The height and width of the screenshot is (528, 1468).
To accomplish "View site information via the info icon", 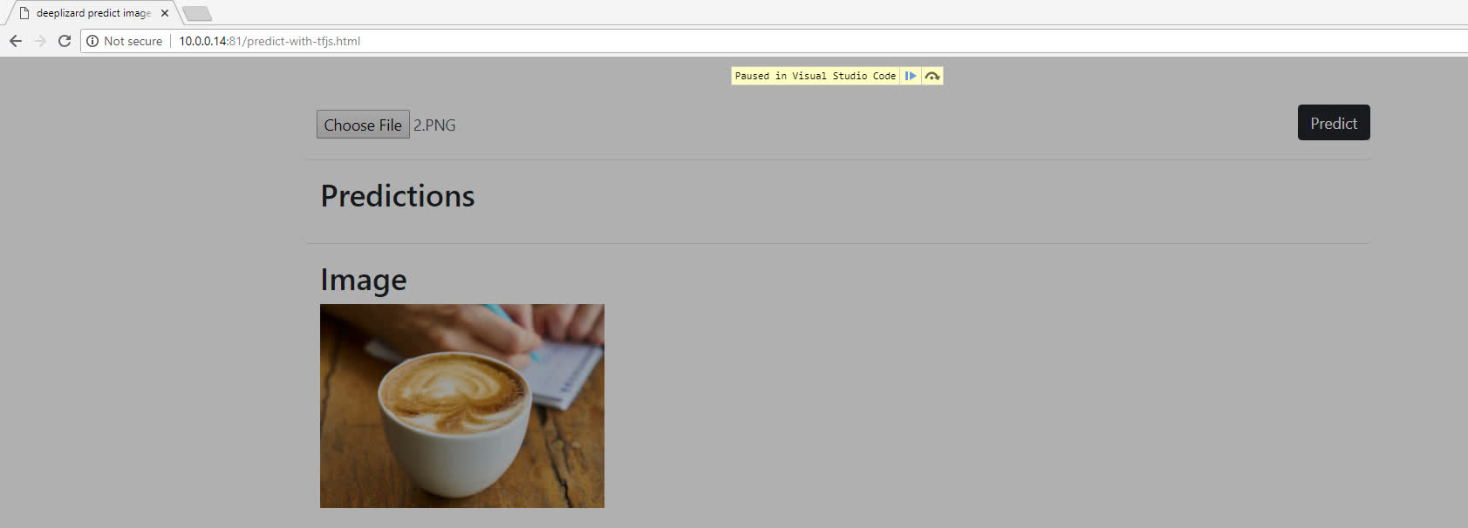I will point(92,41).
